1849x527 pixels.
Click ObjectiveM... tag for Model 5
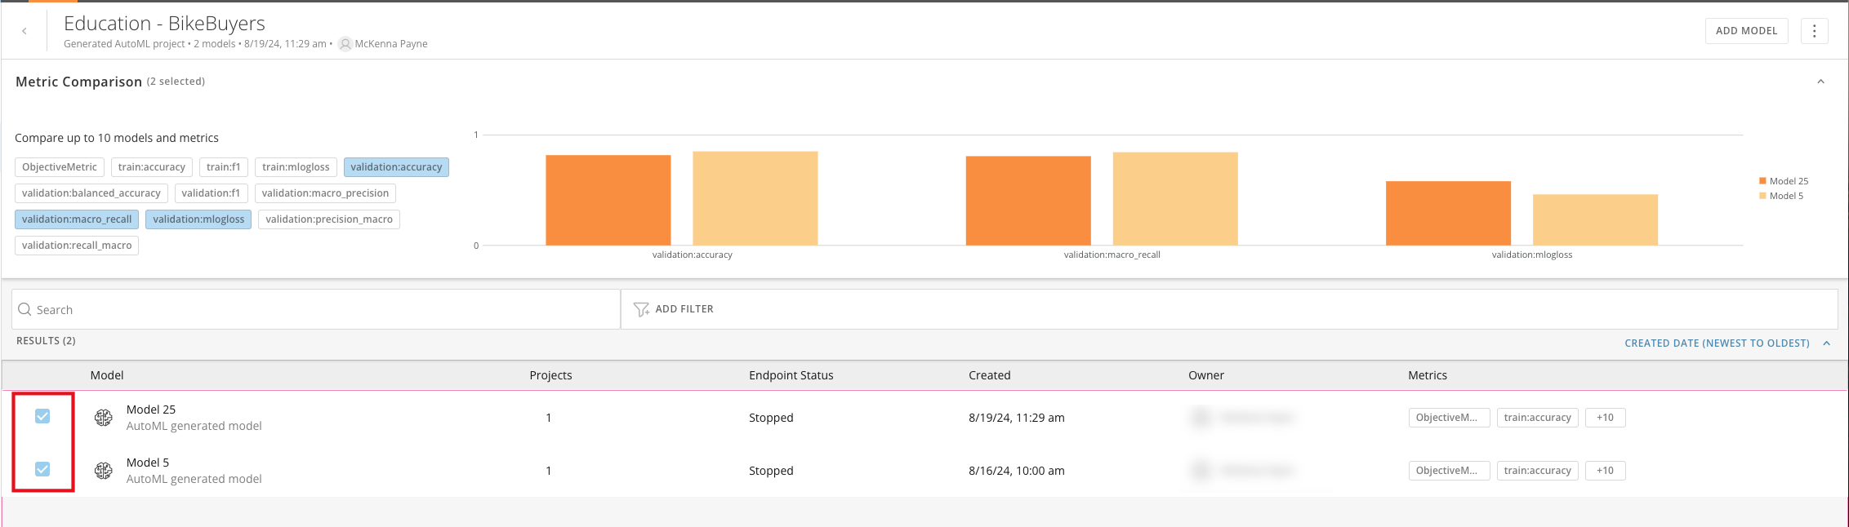coord(1449,471)
